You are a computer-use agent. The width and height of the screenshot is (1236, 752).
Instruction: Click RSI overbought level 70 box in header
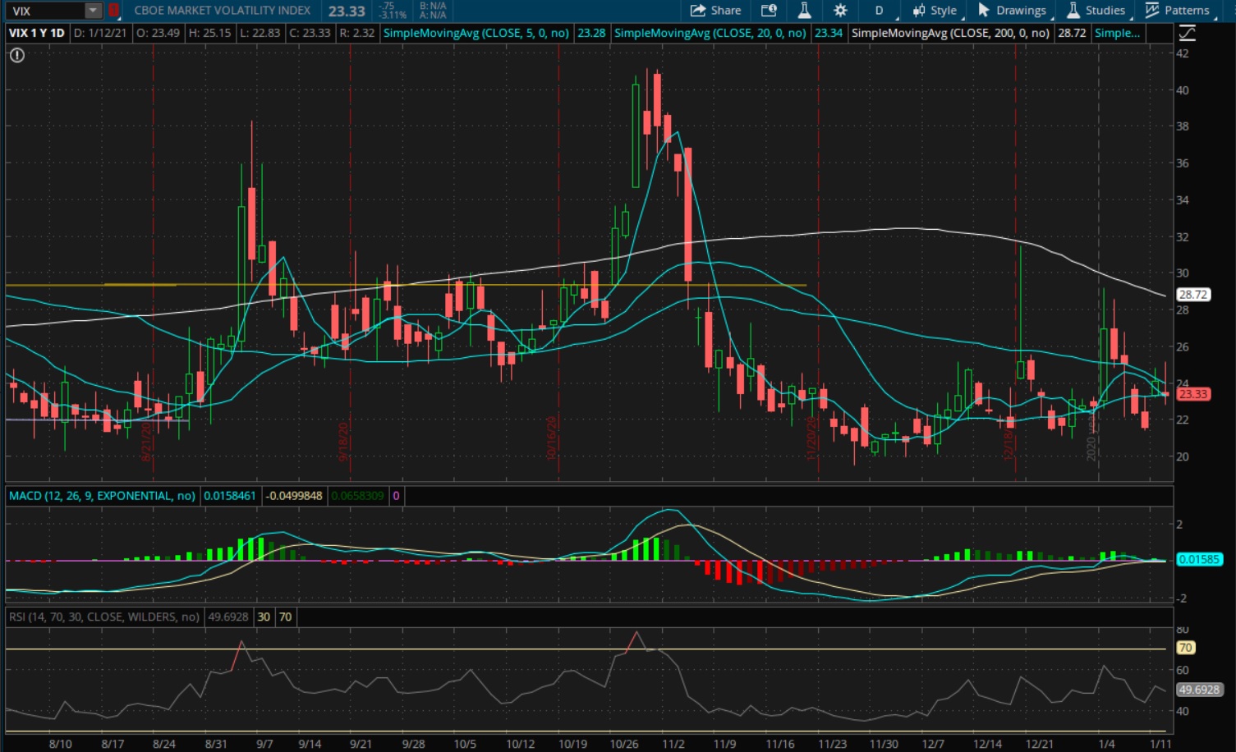(285, 617)
